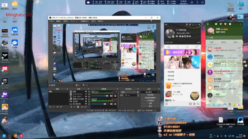The height and width of the screenshot is (139, 248).
Task: Click the 工作室模式 button
Action: tap(150, 101)
